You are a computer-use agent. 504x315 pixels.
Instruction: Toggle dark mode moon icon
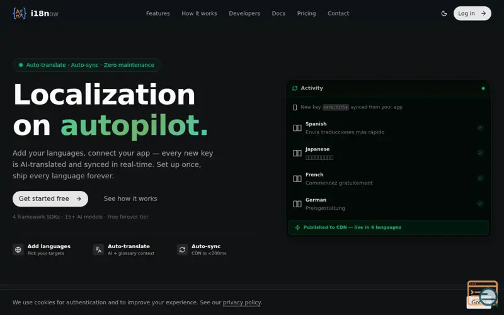[x=444, y=13]
